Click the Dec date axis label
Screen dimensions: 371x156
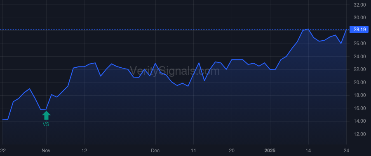click(155, 151)
